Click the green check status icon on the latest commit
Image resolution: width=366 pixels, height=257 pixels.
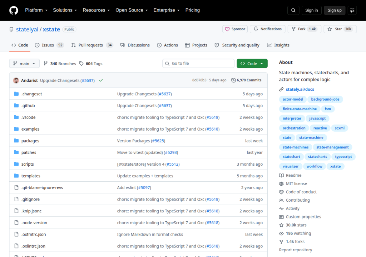click(x=101, y=80)
